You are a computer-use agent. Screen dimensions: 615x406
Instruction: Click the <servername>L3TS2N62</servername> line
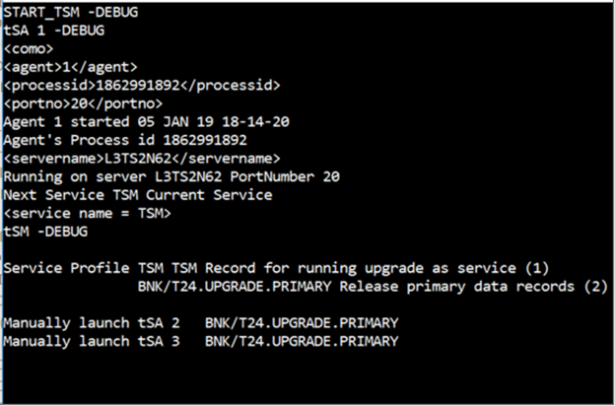142,158
